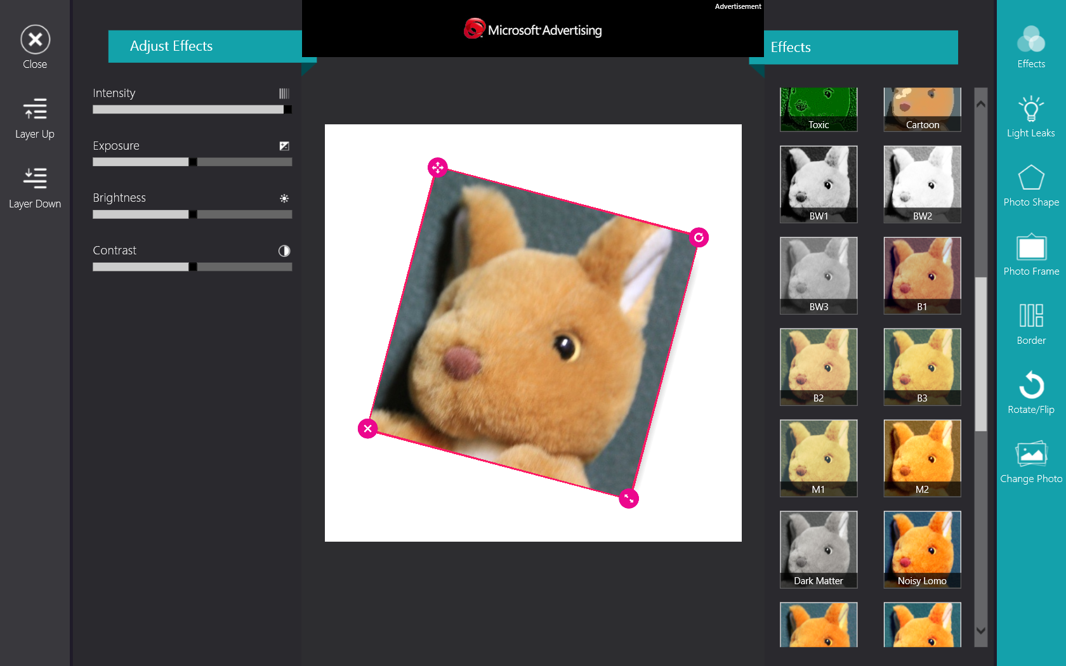
Task: Click Change Photo icon
Action: (1031, 454)
